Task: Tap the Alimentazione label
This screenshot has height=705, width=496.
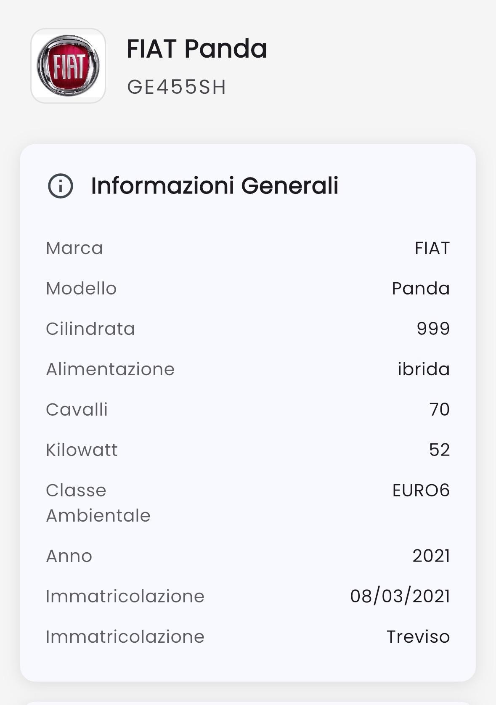Action: tap(110, 369)
